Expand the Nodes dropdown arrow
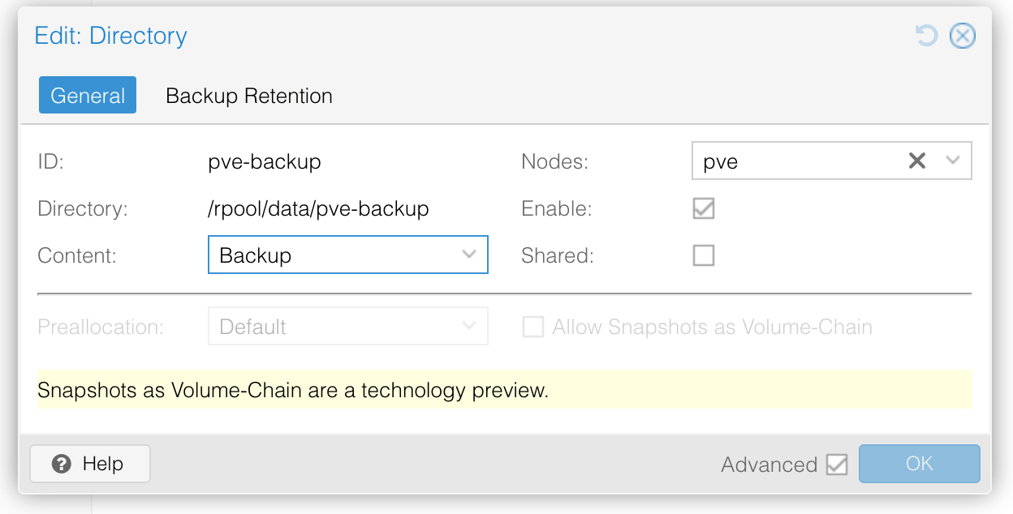 pos(954,161)
